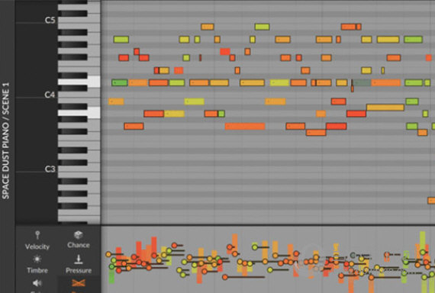Image resolution: width=435 pixels, height=293 pixels.
Task: Click the C3 piano key label
Action: pos(50,169)
